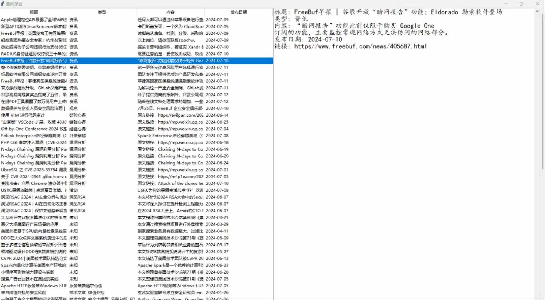The image size is (545, 300).
Task: Select highlighted row 'FreeBuf早报 | 谷歌开放暗网报告'
Action: [x=136, y=61]
